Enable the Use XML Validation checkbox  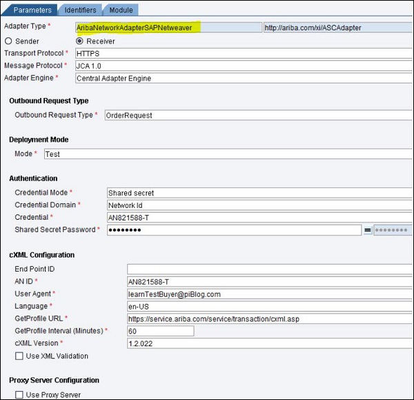coord(19,356)
